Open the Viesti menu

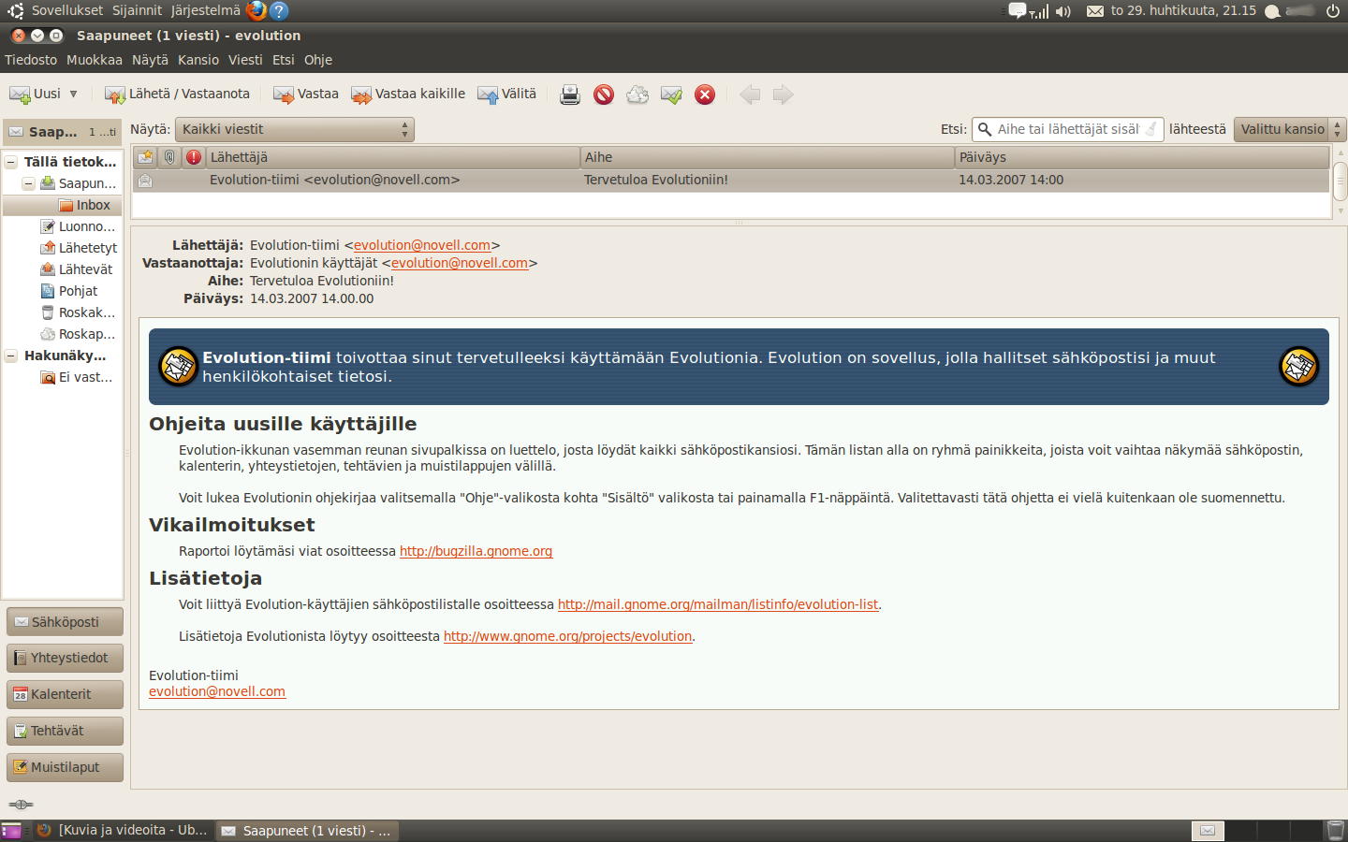245,60
